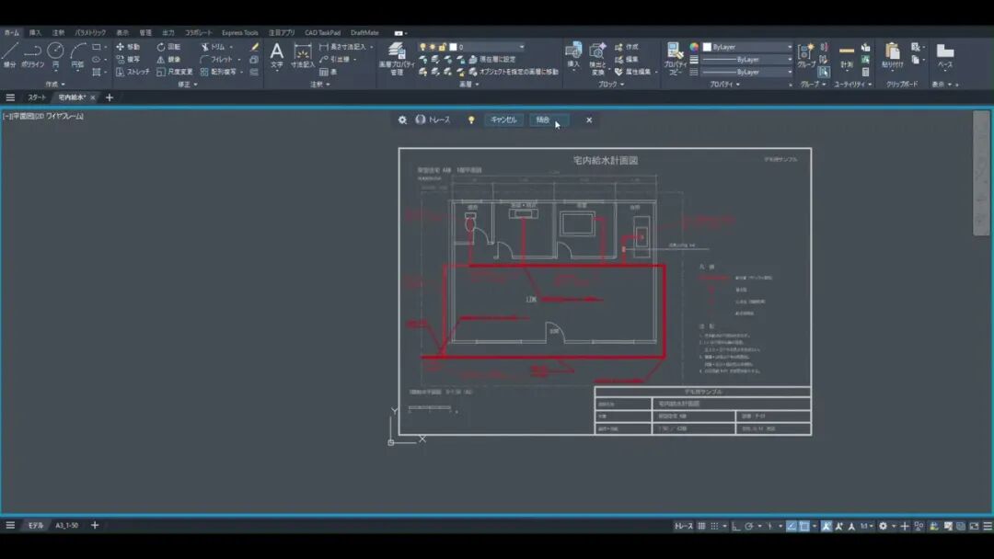The height and width of the screenshot is (559, 994).
Task: Open trace settings gear icon
Action: point(402,120)
